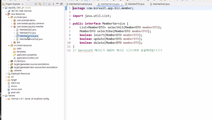Viewport: 212px width, 120px height.
Task: Click mvnw.cmd file icon
Action: point(9,89)
